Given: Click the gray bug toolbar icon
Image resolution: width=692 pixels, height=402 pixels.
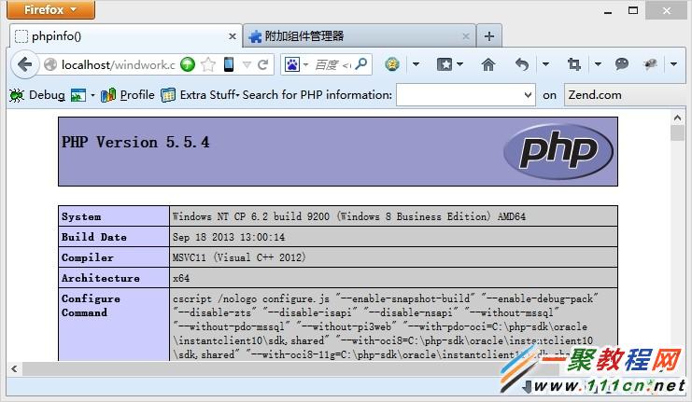Looking at the screenshot, I should pyautogui.click(x=650, y=64).
